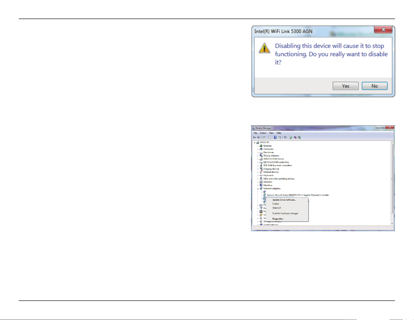The image size is (414, 320).
Task: Click the Network adapters category icon
Action: coord(261,188)
